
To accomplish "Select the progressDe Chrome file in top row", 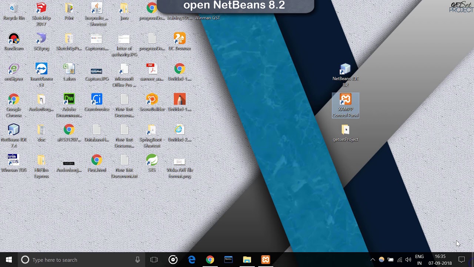I will (x=151, y=11).
